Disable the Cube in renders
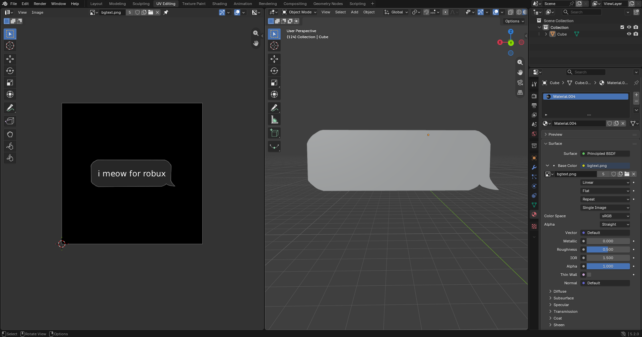Image resolution: width=642 pixels, height=337 pixels. 636,34
